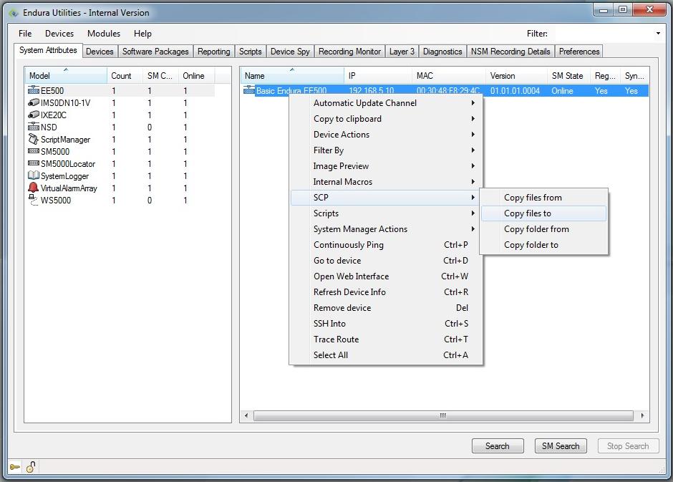The height and width of the screenshot is (482, 673).
Task: Click the EE500 model icon
Action: tap(34, 90)
